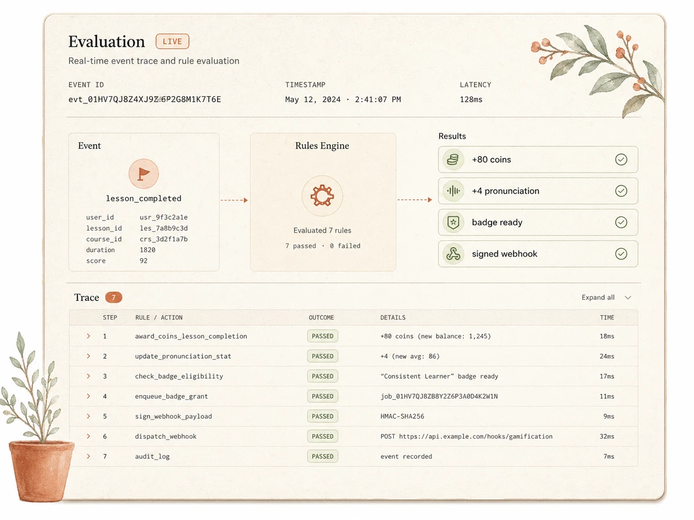The height and width of the screenshot is (520, 694).
Task: Click the Evaluation page title
Action: (106, 42)
